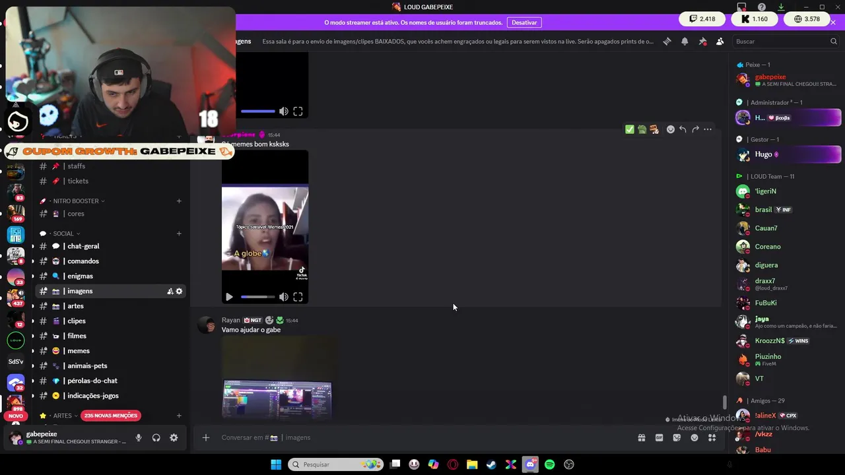
Task: Open User Settings gear
Action: [174, 437]
